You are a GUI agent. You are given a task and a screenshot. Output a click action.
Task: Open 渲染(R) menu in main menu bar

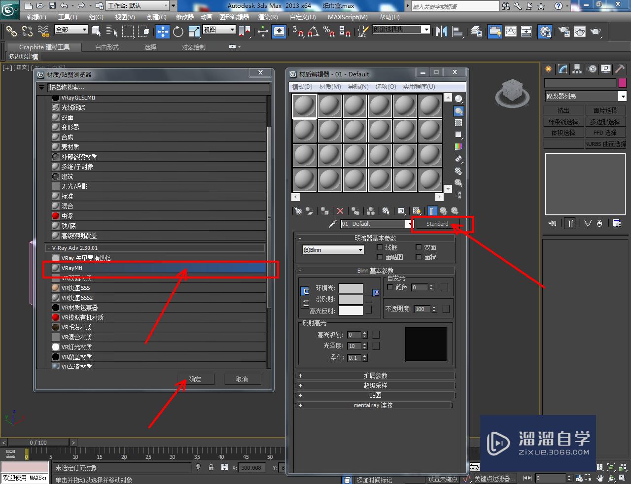pyautogui.click(x=268, y=17)
